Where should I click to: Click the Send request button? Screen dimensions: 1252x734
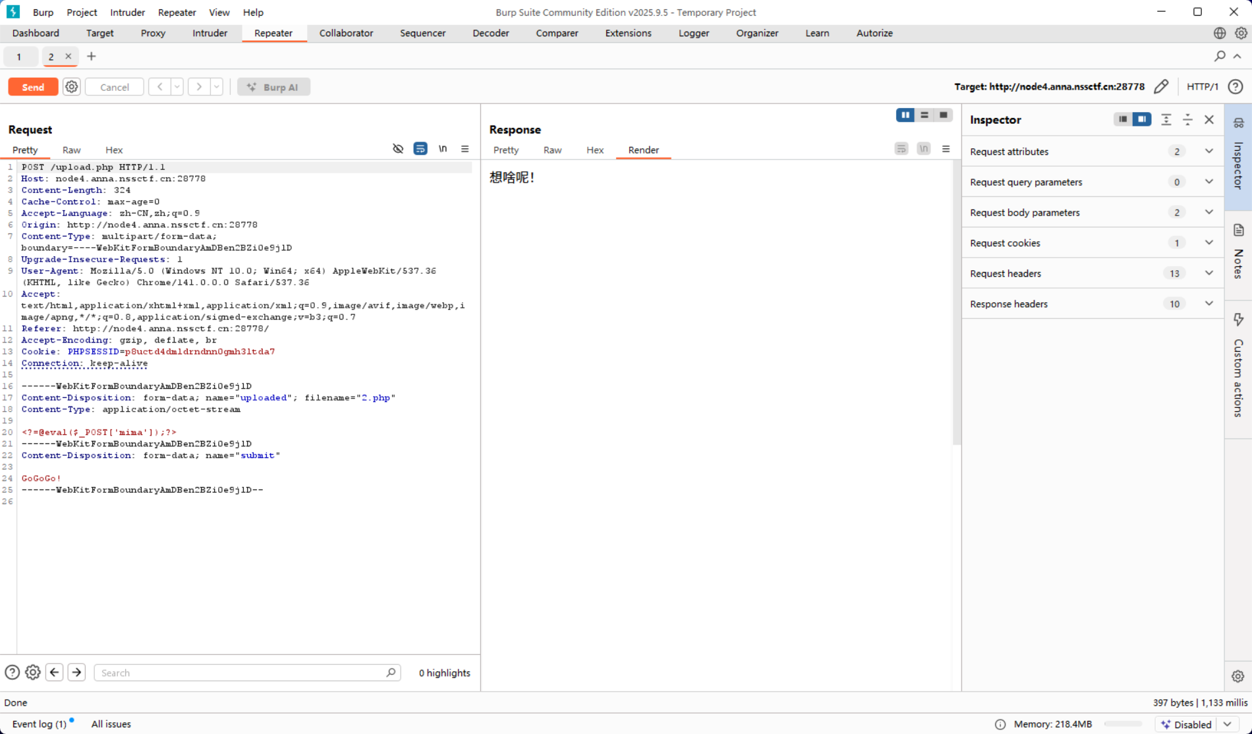point(33,87)
